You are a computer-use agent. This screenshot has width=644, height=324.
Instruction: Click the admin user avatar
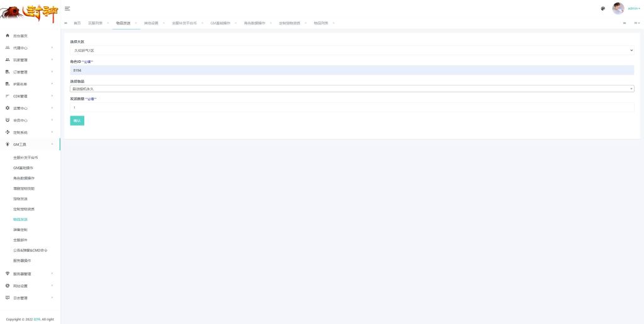pyautogui.click(x=618, y=8)
